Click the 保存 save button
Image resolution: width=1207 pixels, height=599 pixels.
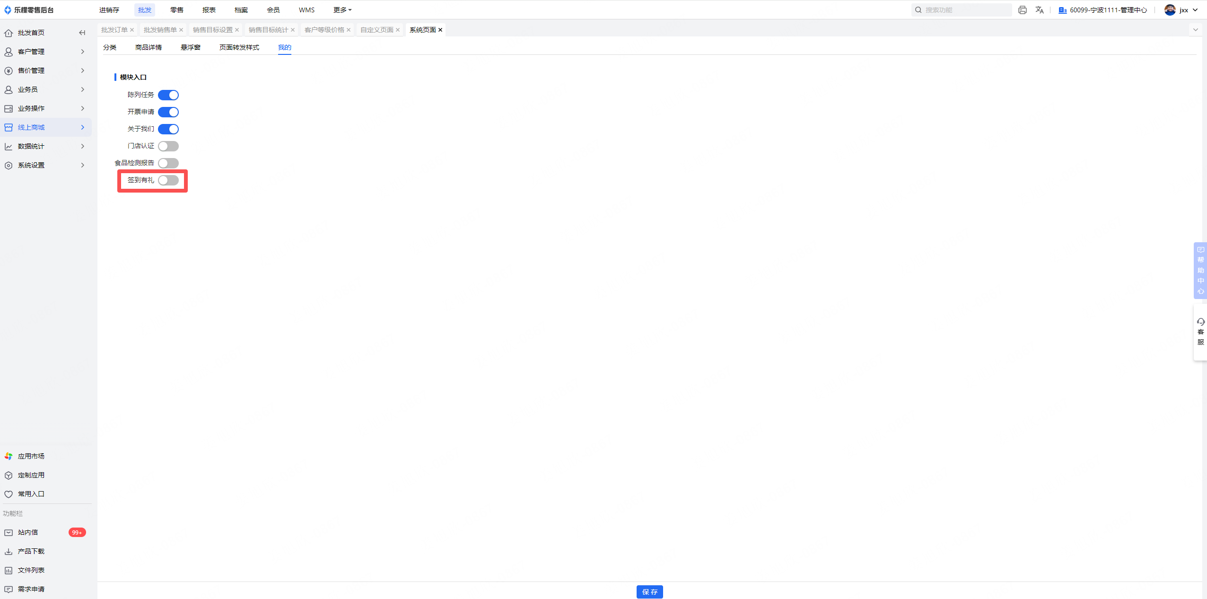pos(649,591)
